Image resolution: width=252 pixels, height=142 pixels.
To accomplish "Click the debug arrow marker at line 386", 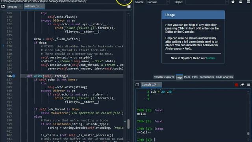I will (x=14, y=76).
